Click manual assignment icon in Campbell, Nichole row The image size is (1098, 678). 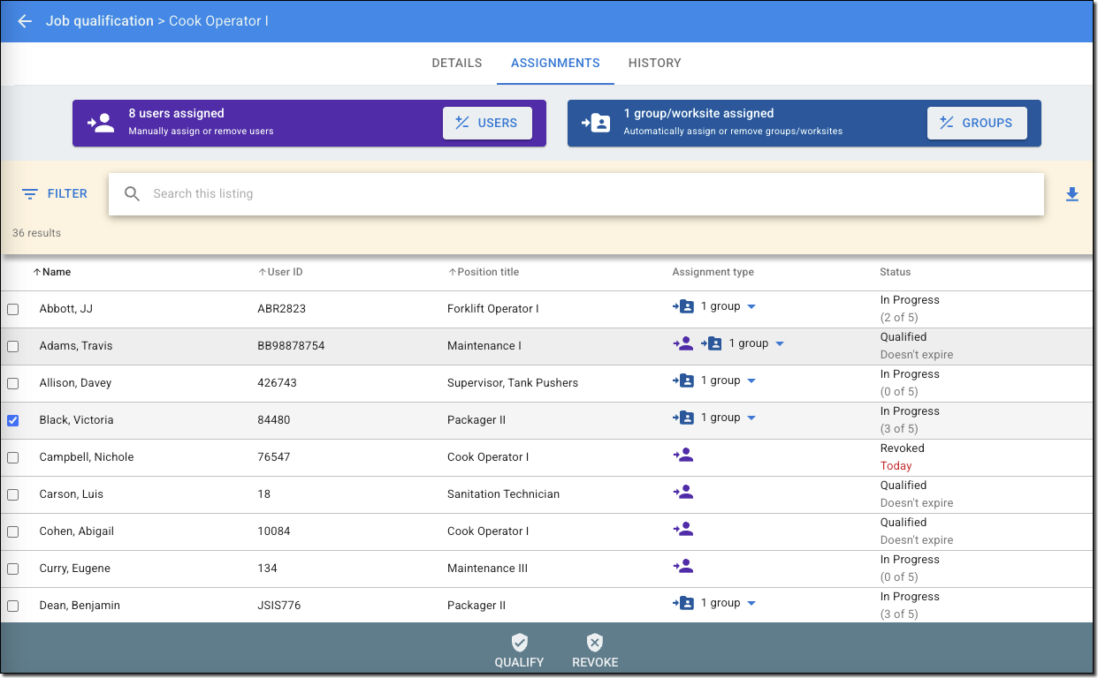[x=682, y=456]
